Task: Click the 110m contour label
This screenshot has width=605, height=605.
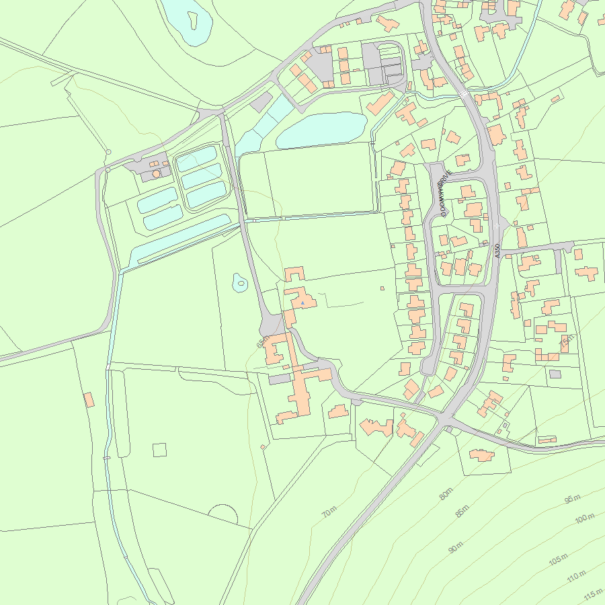Action: point(577,577)
